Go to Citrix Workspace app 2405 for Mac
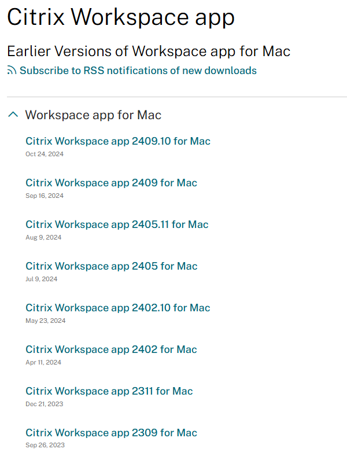Viewport: 347px width, 460px height. [x=111, y=266]
